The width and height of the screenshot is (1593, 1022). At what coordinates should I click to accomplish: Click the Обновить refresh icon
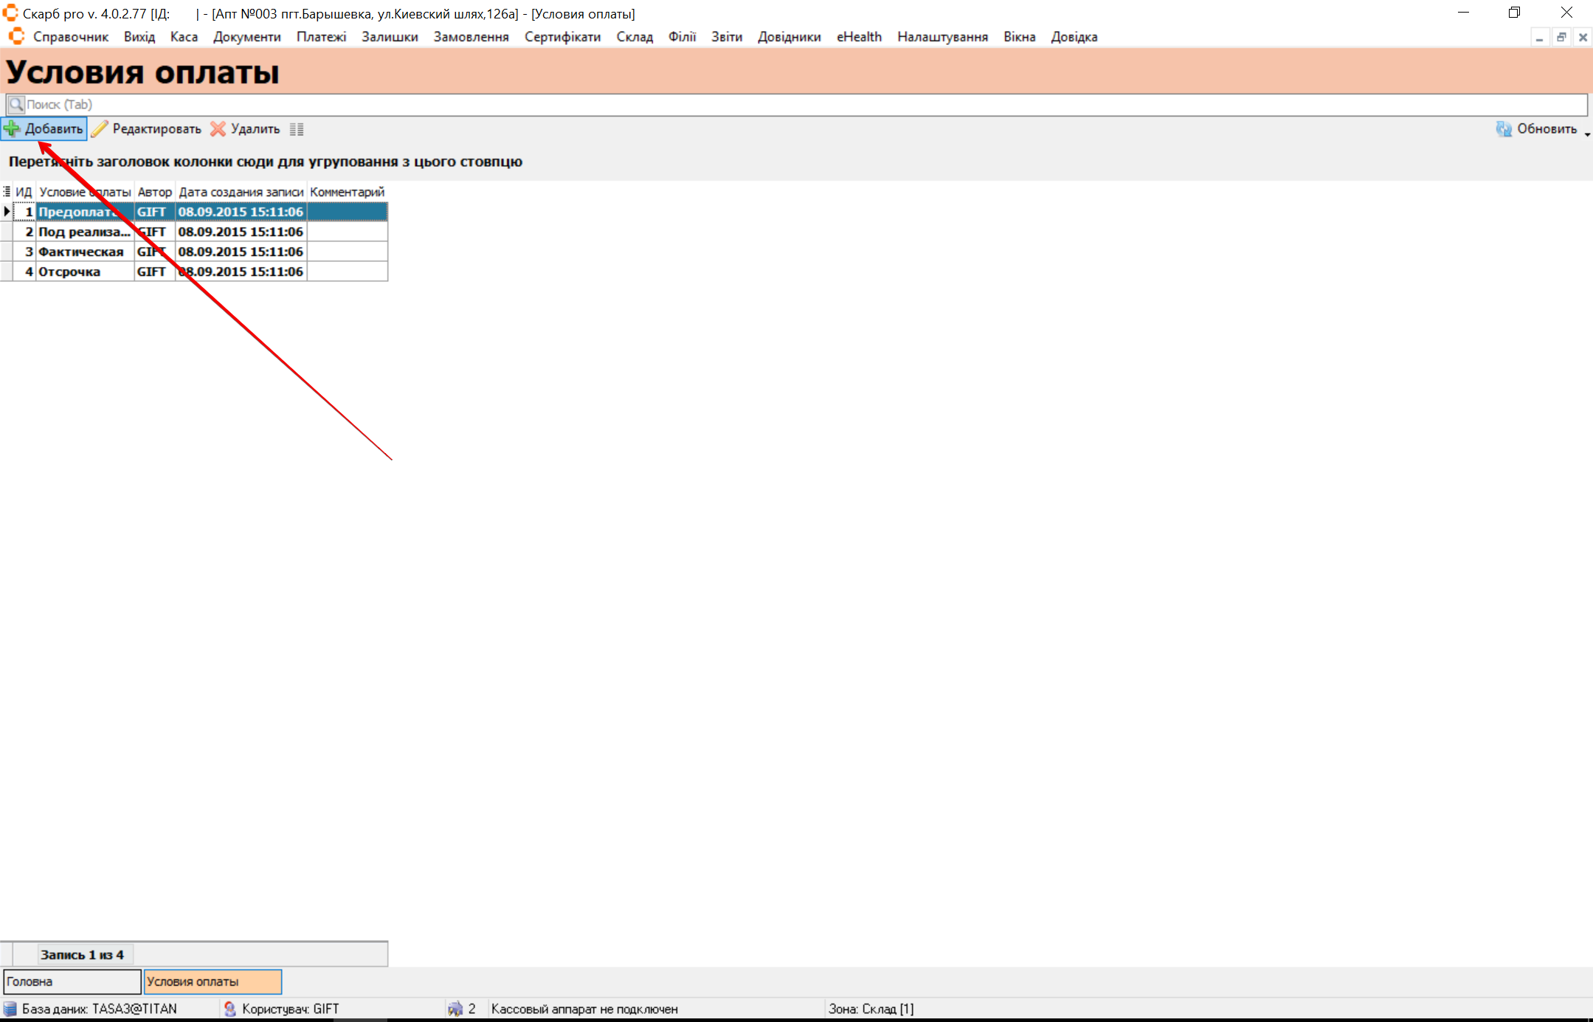(x=1503, y=128)
